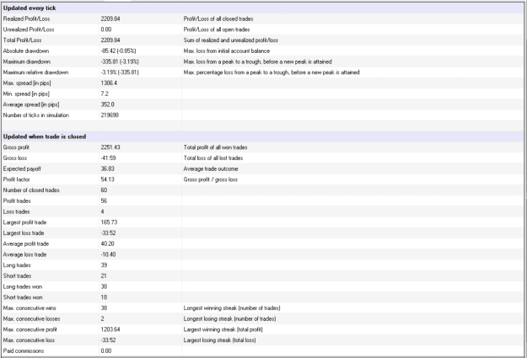The image size is (527, 358).
Task: Click the consecutive profit value 1203.64
Action: [110, 330]
